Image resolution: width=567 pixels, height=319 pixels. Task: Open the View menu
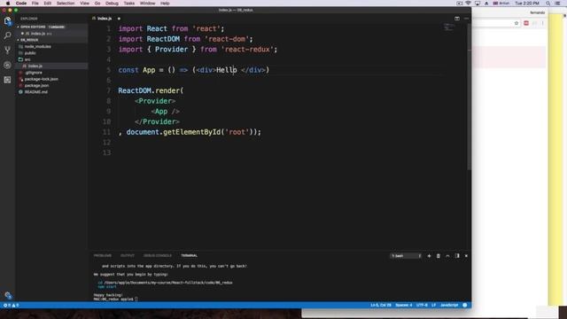coord(85,4)
